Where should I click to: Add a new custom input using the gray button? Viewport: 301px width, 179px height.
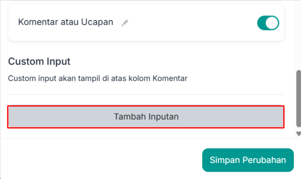(x=146, y=116)
